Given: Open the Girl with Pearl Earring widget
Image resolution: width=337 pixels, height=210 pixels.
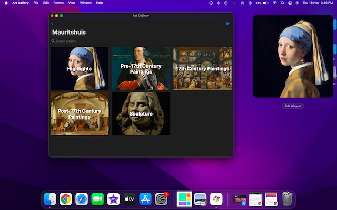Looking at the screenshot, I should tap(293, 56).
